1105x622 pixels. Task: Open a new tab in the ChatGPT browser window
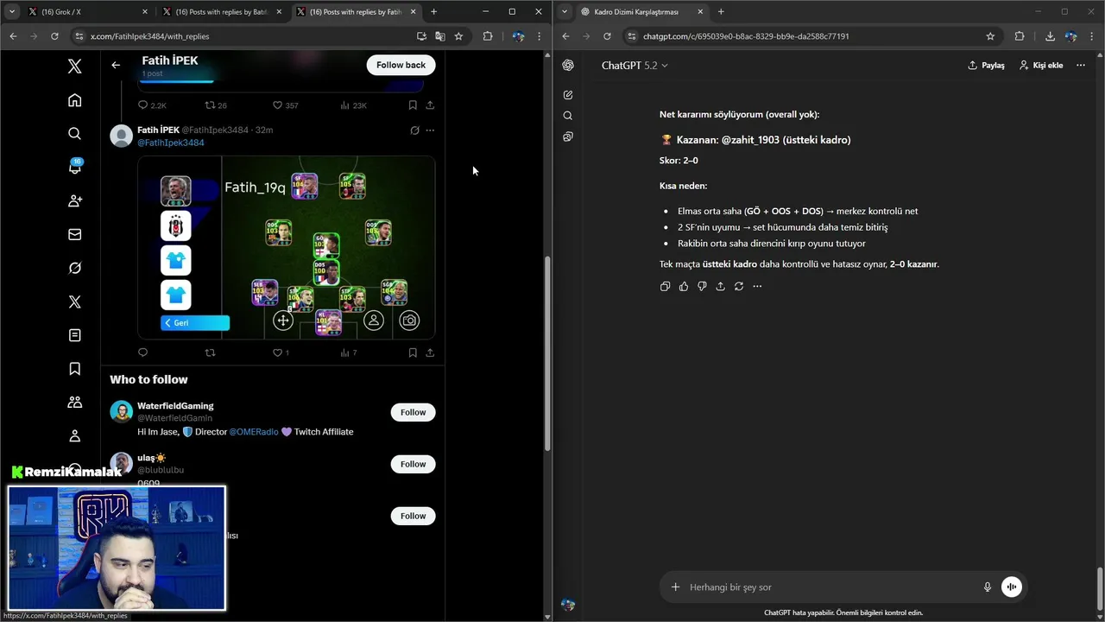tap(721, 12)
